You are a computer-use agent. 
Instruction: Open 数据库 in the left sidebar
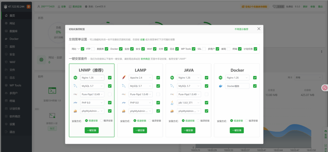point(16,31)
